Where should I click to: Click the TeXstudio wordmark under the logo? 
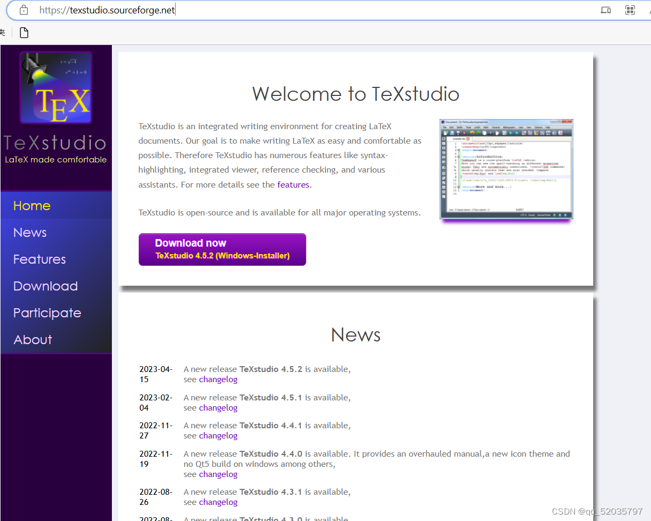click(x=55, y=143)
